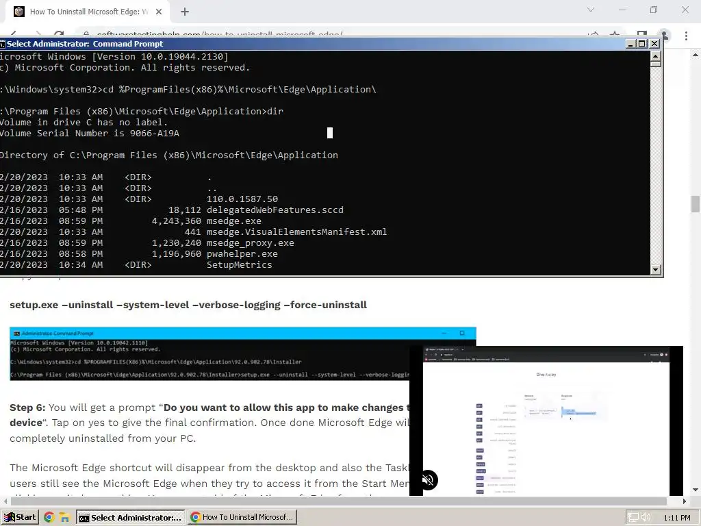Image resolution: width=701 pixels, height=526 pixels.
Task: Click the Directory of C:\Program Files line
Action: (x=169, y=155)
